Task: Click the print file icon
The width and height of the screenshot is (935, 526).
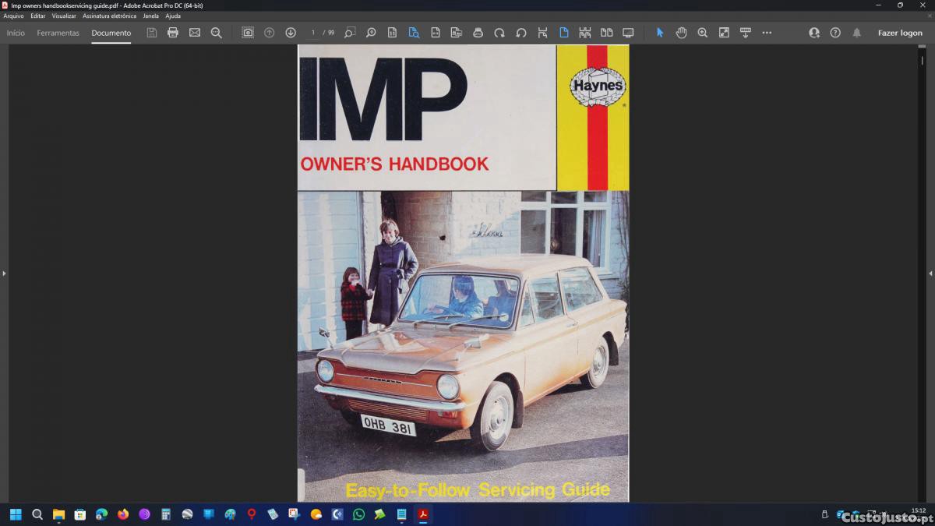Action: point(173,33)
